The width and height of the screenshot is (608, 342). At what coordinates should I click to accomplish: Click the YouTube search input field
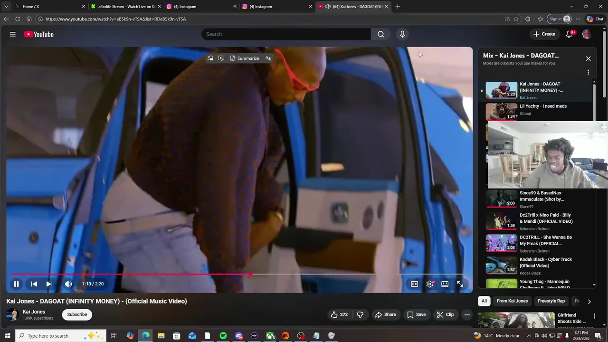[x=286, y=34]
